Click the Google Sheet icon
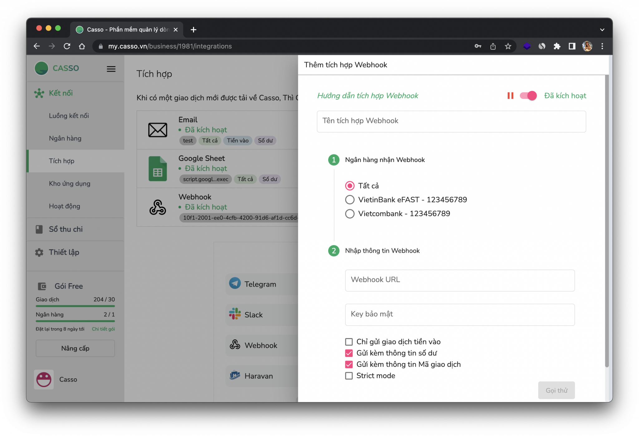This screenshot has height=437, width=639. (158, 169)
